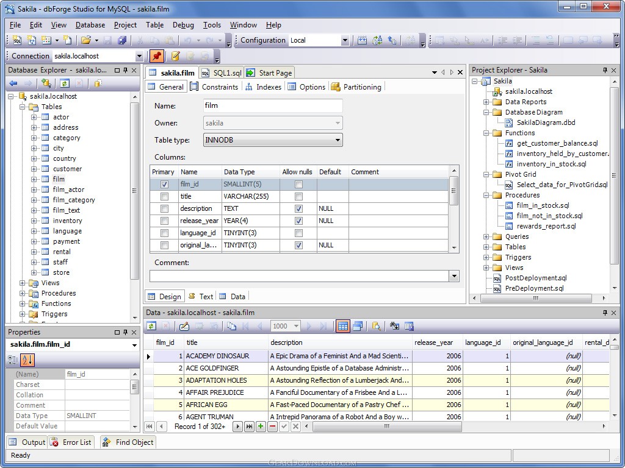Collapse the Tables folder in Database Explorer
The height and width of the screenshot is (468, 625).
23,107
